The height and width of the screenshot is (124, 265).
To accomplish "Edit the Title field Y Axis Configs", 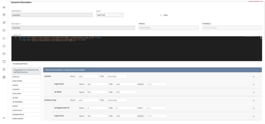I will click(x=116, y=100).
